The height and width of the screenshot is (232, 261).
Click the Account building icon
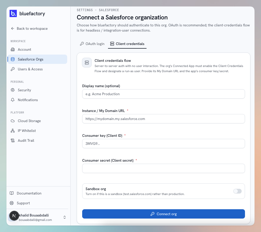pos(13,49)
